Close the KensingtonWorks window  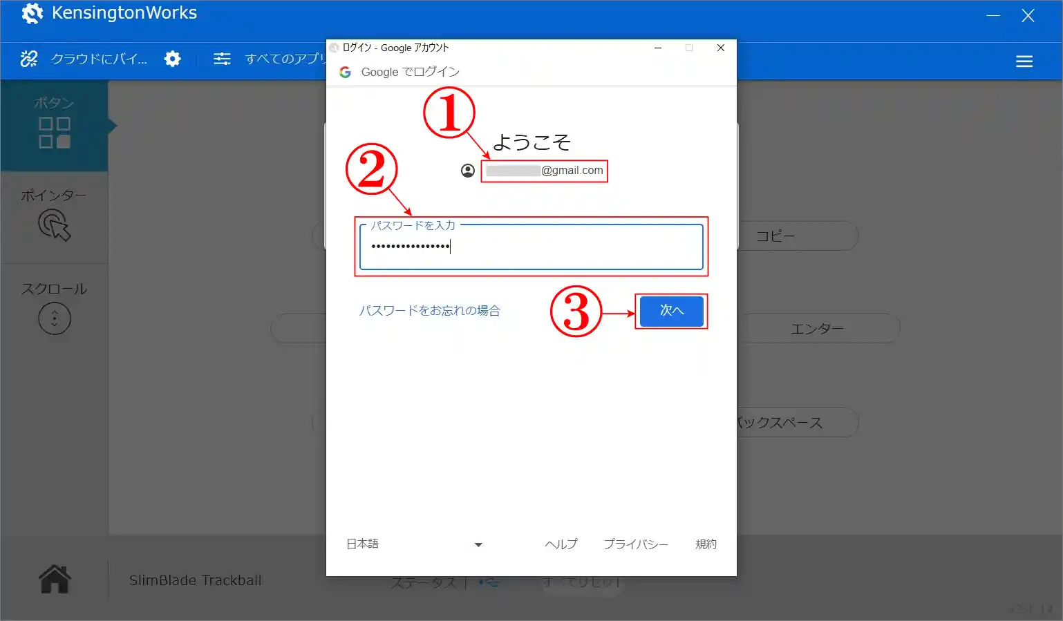(1028, 16)
